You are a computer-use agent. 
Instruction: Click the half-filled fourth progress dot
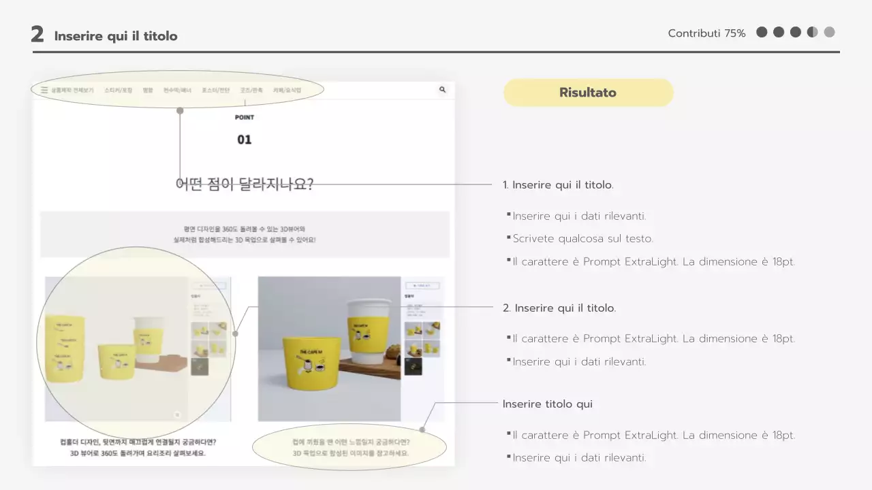tap(812, 32)
